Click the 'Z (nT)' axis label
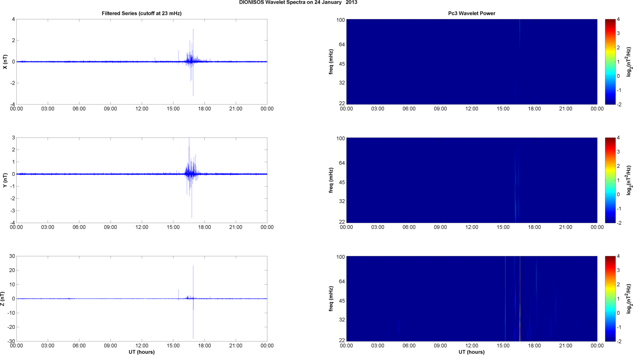The width and height of the screenshot is (633, 355). [x=2, y=298]
